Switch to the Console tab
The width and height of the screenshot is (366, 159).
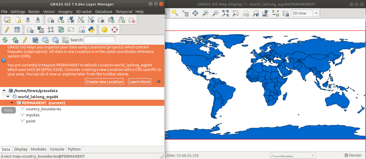pos(57,149)
